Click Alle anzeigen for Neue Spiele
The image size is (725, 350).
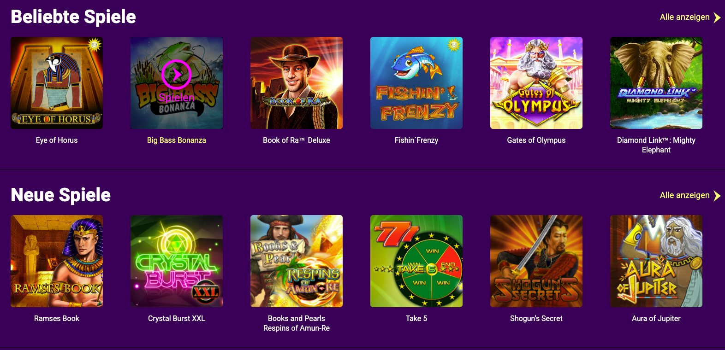pos(684,195)
